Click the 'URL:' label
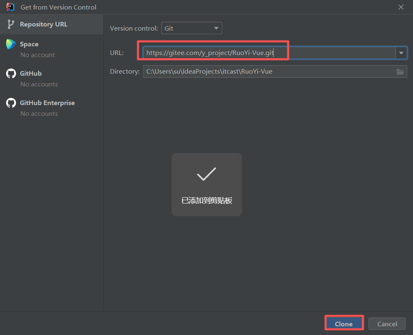This screenshot has height=335, width=413. [x=117, y=53]
